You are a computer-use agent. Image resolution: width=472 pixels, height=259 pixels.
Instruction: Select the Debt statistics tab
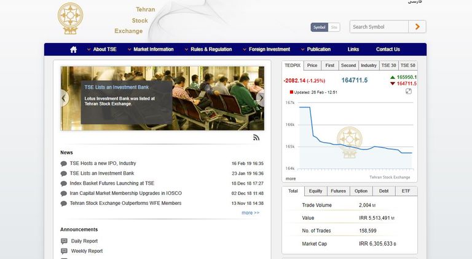pyautogui.click(x=383, y=191)
